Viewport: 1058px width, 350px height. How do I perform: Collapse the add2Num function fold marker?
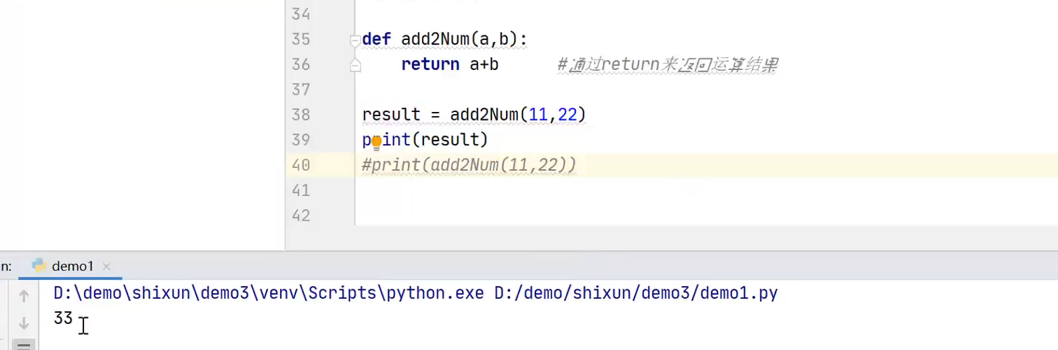point(355,40)
